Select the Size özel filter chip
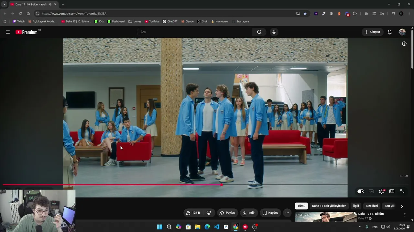 [x=372, y=206]
